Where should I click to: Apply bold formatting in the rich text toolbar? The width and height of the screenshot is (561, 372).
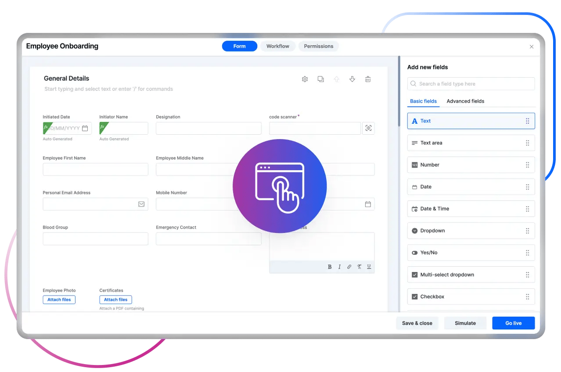click(x=330, y=267)
